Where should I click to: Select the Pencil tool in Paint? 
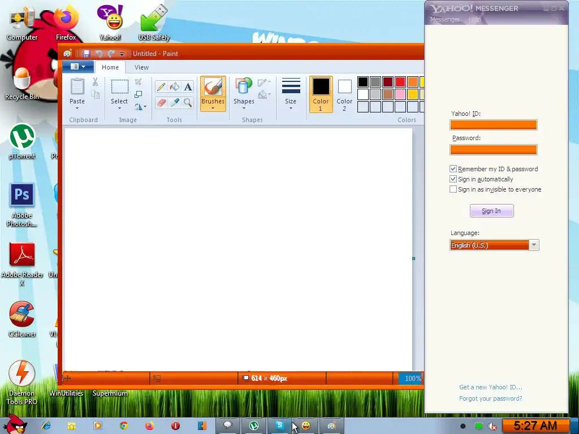click(x=161, y=86)
